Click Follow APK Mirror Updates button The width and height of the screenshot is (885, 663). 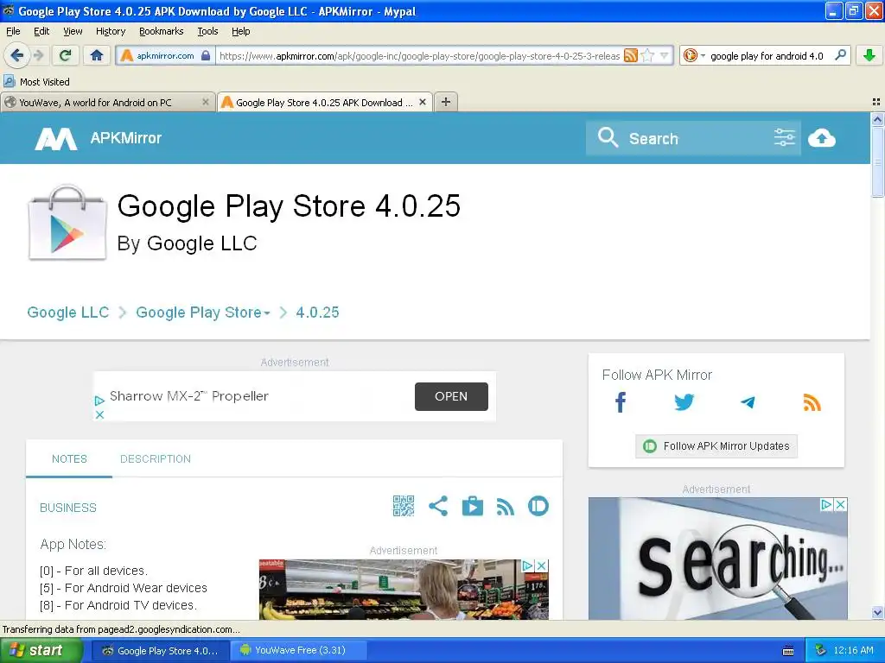coord(716,446)
